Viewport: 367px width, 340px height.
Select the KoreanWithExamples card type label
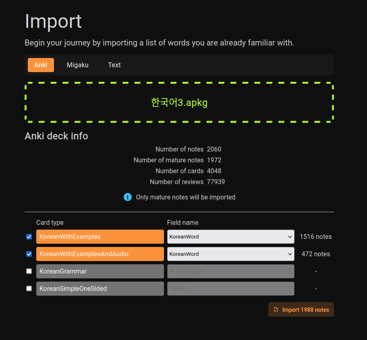100,236
